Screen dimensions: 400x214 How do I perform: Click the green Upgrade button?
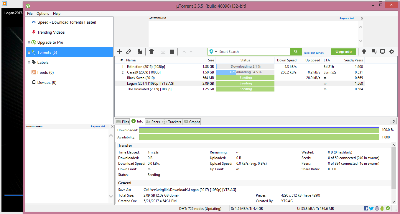pyautogui.click(x=343, y=52)
